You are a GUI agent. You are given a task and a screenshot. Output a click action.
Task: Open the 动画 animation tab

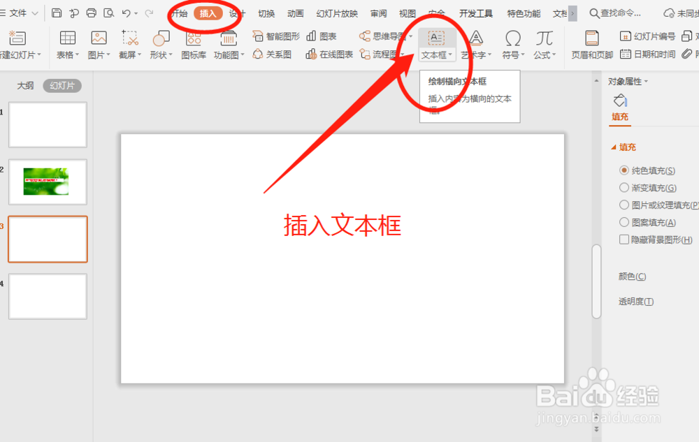[296, 14]
